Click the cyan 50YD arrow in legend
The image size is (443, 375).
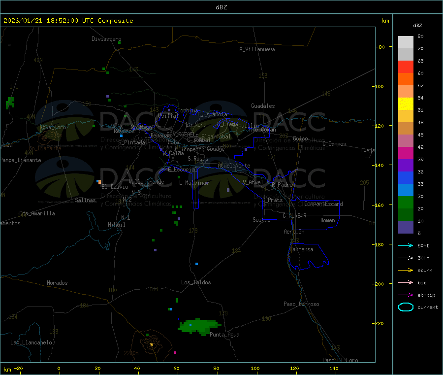tap(406, 245)
